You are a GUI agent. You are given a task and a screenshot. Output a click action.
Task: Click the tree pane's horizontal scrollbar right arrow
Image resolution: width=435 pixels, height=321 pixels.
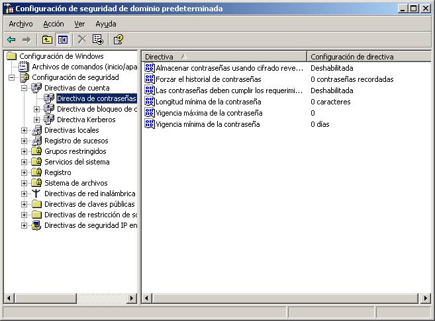(x=131, y=299)
